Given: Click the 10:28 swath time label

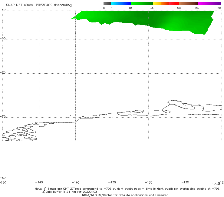Looking at the screenshot, I should 216,184.
